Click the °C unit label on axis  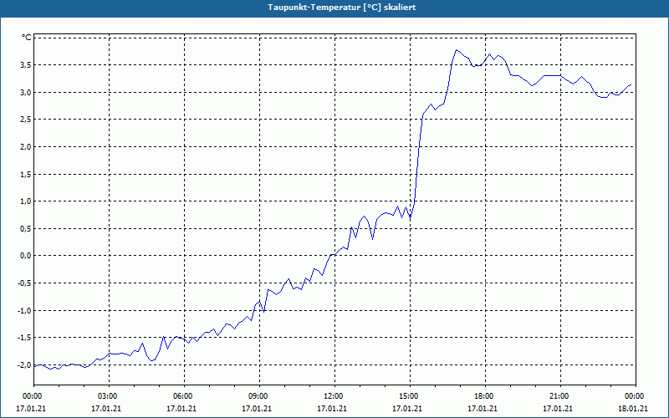27,38
